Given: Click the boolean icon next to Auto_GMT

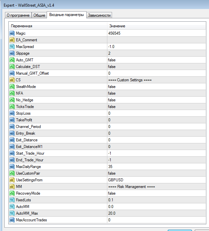Looking at the screenshot, I should point(12,60).
